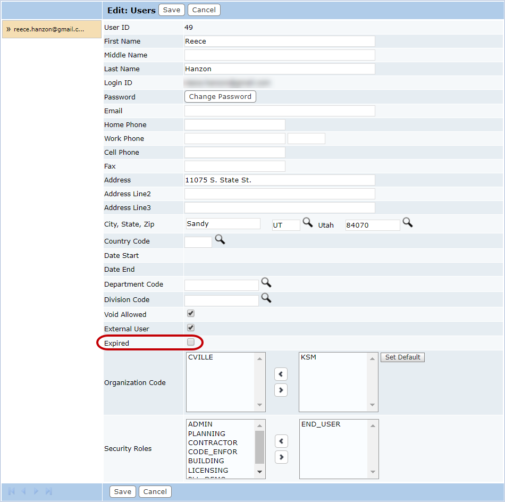Select CVILLE in available Organization Code list
505x502 pixels.
pyautogui.click(x=200, y=357)
